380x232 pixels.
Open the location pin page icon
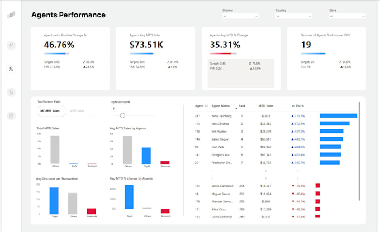click(11, 115)
